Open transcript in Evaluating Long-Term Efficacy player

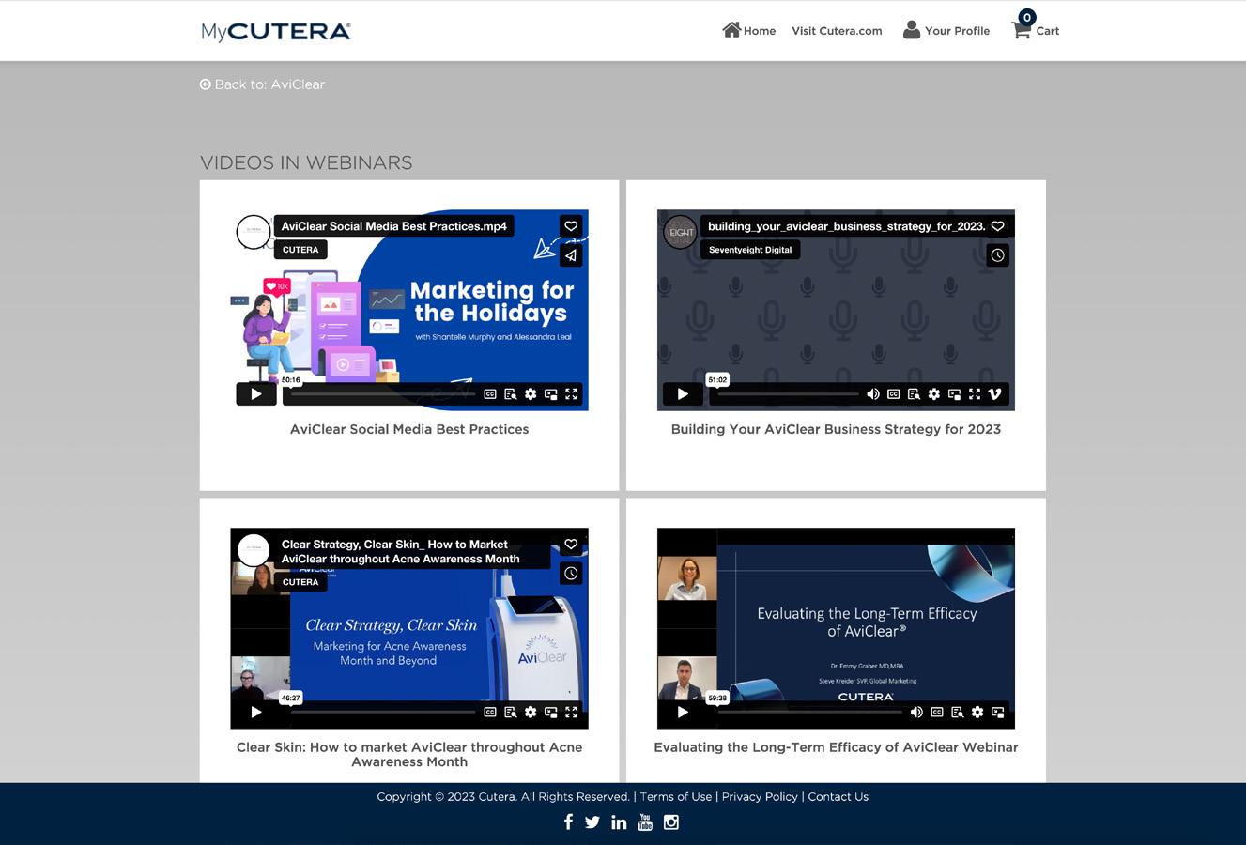coord(958,713)
